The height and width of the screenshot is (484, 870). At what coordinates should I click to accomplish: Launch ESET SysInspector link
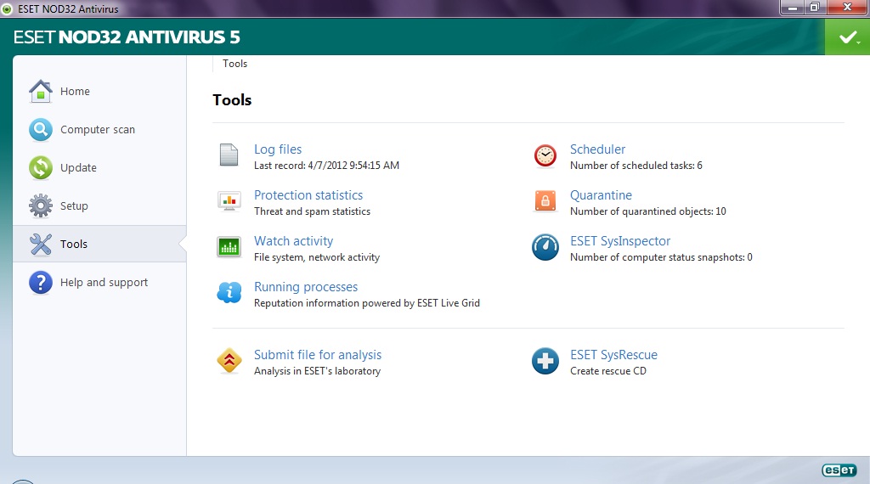pyautogui.click(x=620, y=241)
